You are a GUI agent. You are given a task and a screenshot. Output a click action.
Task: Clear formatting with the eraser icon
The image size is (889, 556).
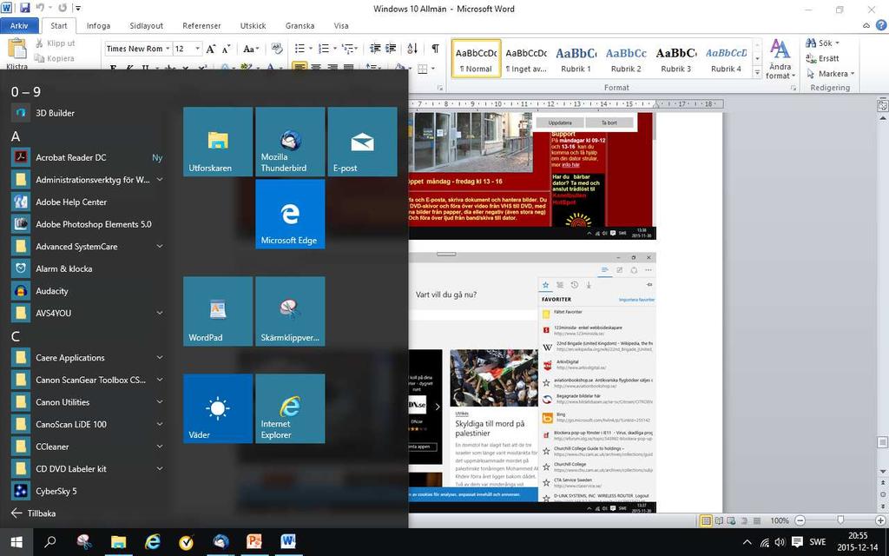277,49
